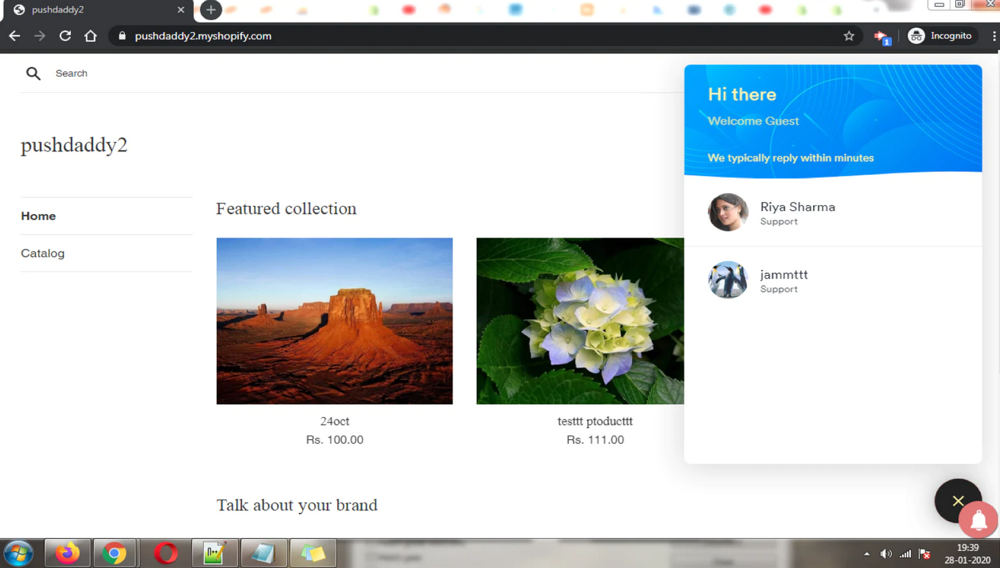1000x568 pixels.
Task: Show hidden system tray icons arrow
Action: [x=866, y=554]
